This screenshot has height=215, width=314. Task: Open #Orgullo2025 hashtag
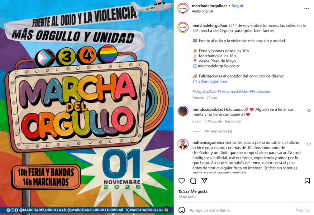pyautogui.click(x=204, y=91)
